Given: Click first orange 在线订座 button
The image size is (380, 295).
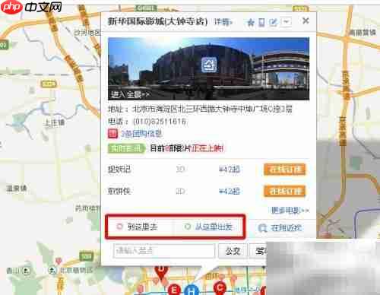Looking at the screenshot, I should (x=285, y=170).
